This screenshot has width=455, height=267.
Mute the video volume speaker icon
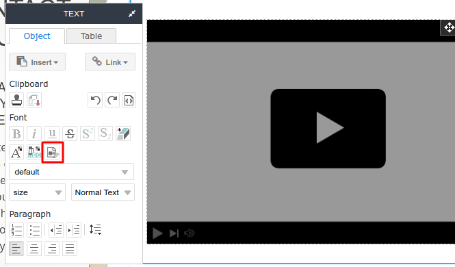190,233
